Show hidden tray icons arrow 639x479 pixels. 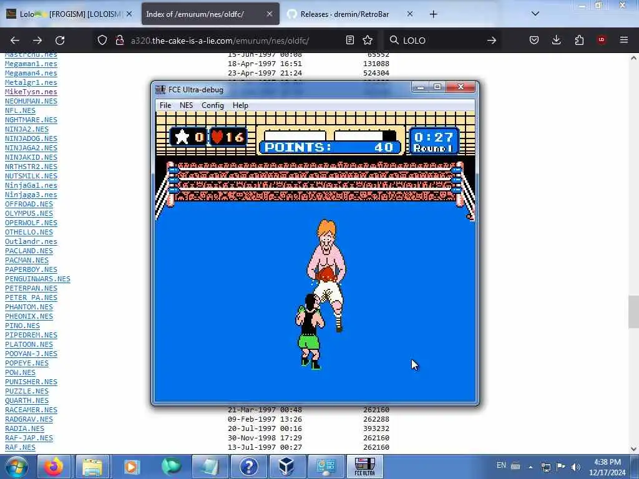(530, 467)
